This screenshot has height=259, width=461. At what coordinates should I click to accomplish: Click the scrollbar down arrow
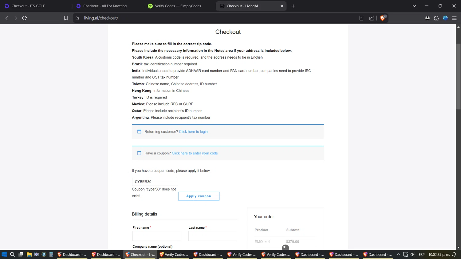pyautogui.click(x=458, y=247)
